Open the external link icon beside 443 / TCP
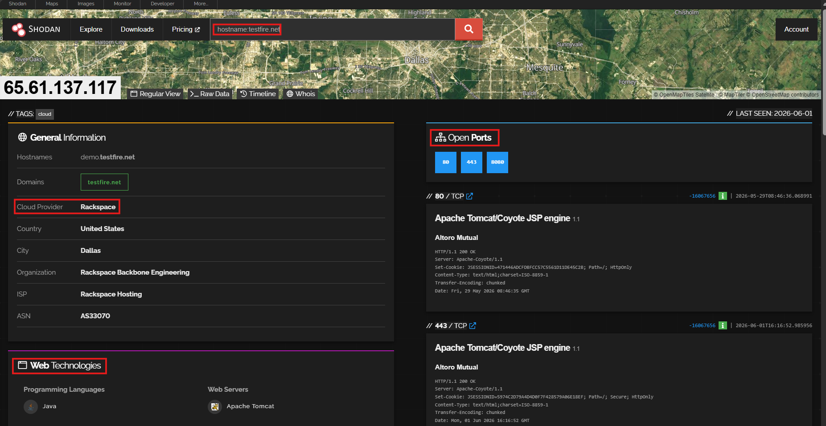Image resolution: width=826 pixels, height=426 pixels. click(473, 326)
